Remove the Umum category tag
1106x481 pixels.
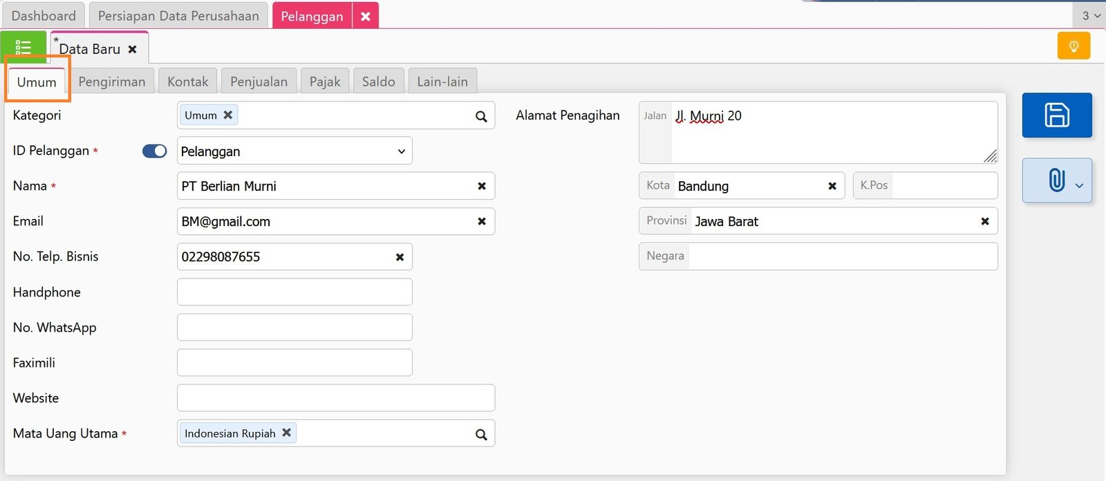pyautogui.click(x=227, y=115)
